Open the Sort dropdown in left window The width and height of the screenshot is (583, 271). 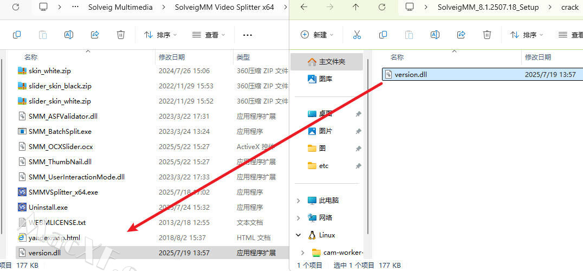click(160, 35)
